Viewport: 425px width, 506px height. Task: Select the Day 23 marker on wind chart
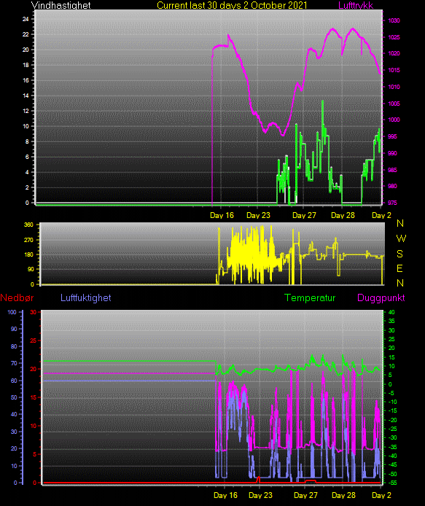(258, 215)
